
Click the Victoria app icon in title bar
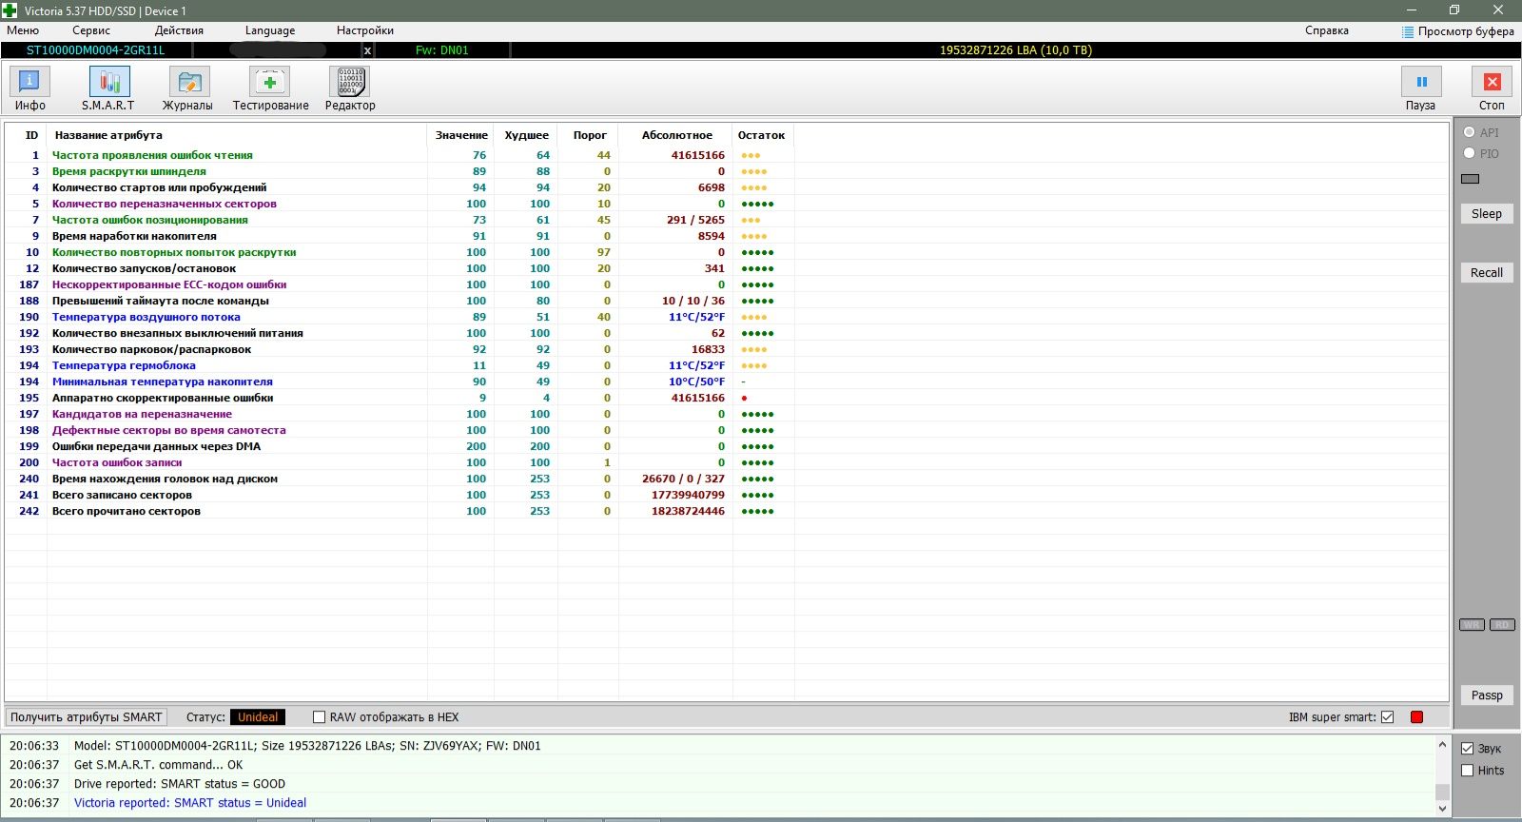click(10, 10)
